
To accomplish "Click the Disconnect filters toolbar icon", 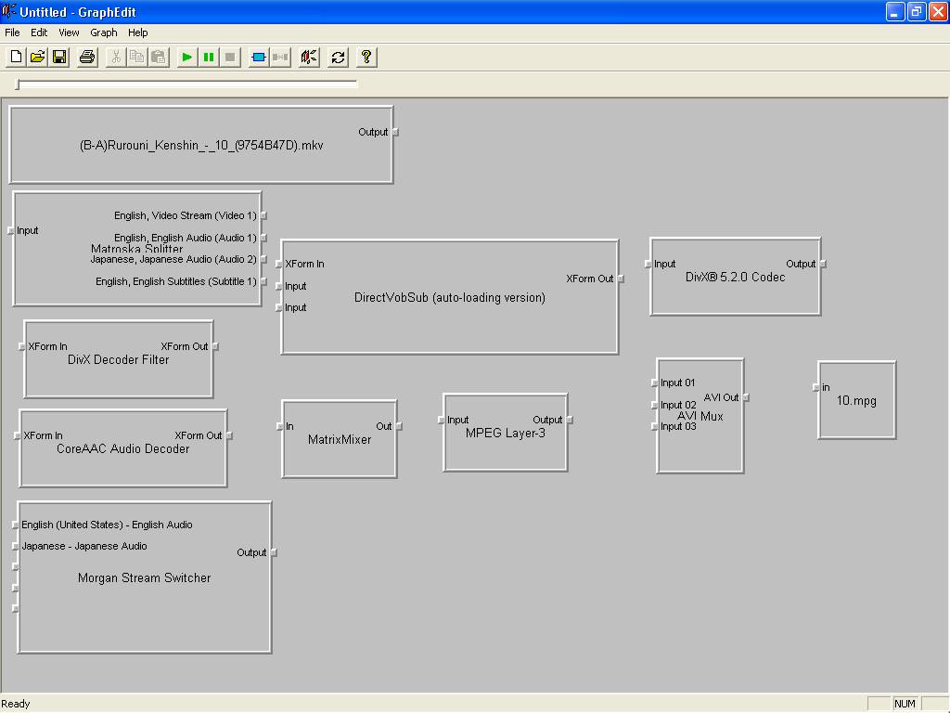I will click(280, 57).
